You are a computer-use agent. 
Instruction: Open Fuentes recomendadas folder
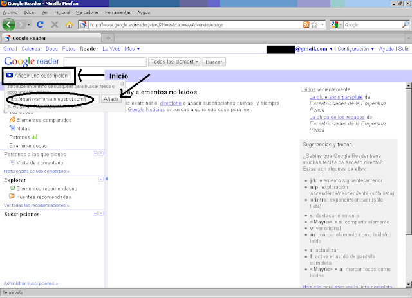[x=40, y=197]
